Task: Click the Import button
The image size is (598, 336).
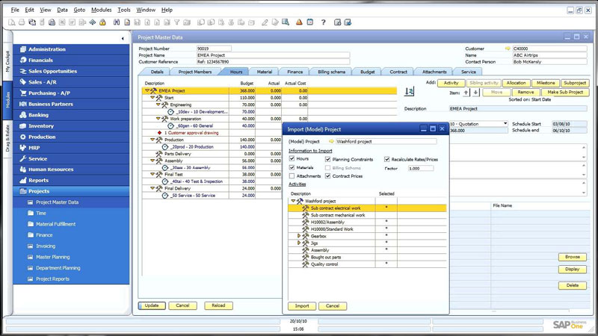Action: pos(302,306)
